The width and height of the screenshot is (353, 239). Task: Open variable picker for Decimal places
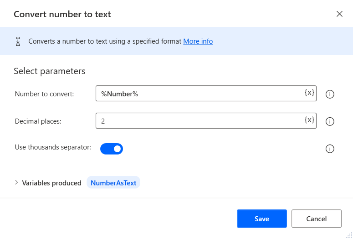point(309,120)
